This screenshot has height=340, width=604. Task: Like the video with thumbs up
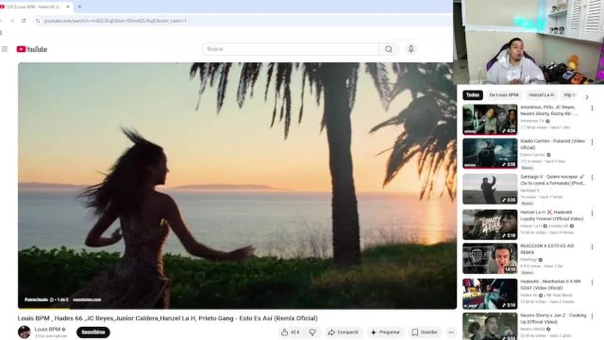click(x=291, y=332)
